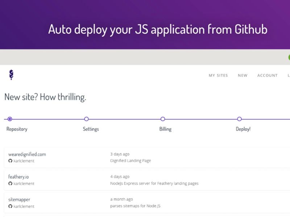Click karlclement owner under sitemapper
290x217 pixels.
pos(24,206)
